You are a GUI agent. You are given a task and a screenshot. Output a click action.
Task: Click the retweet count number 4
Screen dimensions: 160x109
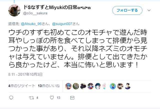[37, 98]
